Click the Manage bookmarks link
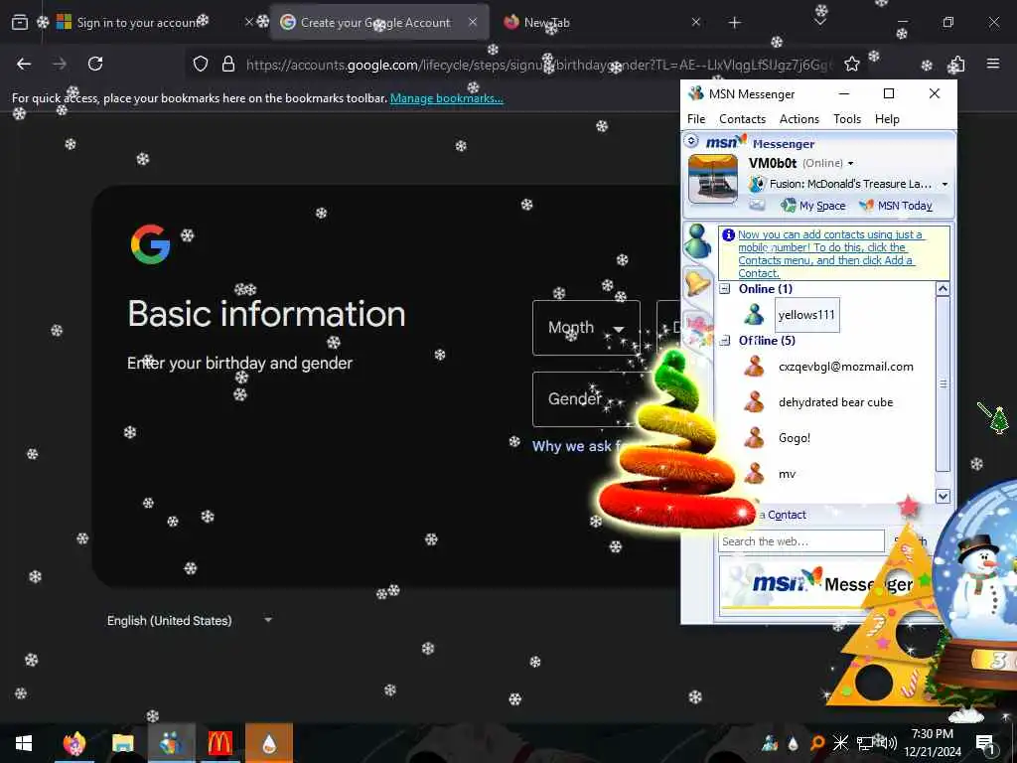Image resolution: width=1017 pixels, height=763 pixels. click(x=446, y=98)
